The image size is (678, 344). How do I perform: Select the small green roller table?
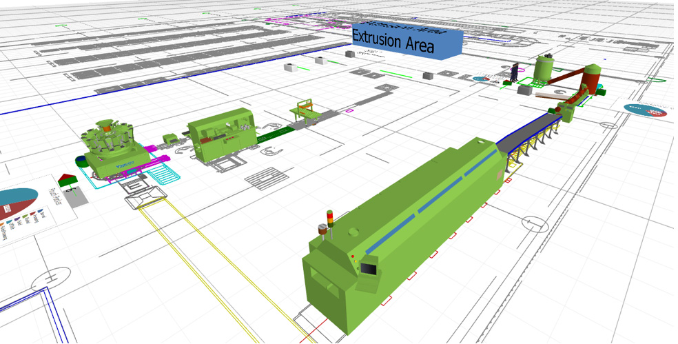(302, 110)
